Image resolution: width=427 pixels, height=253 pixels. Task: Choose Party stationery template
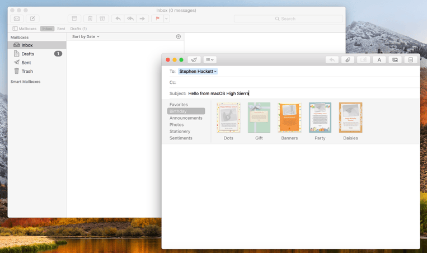click(320, 118)
